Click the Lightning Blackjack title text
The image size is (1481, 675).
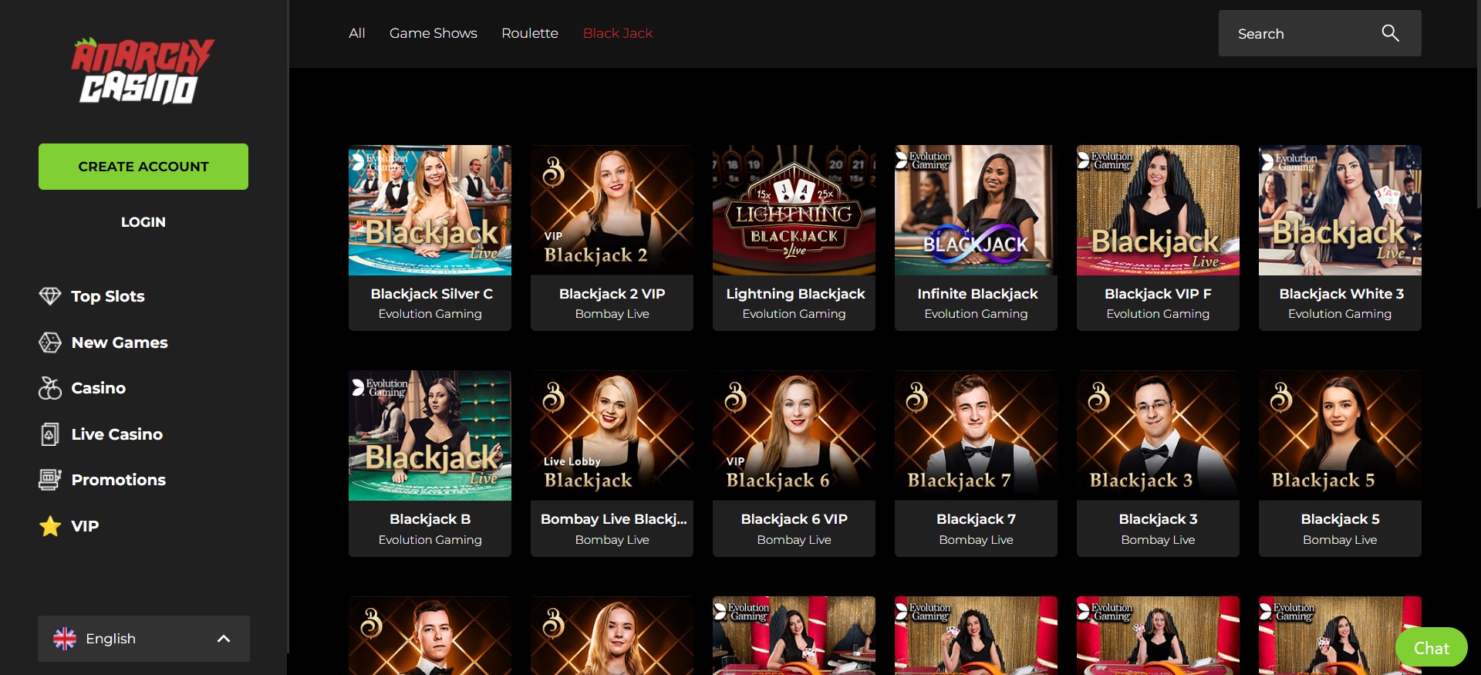click(x=795, y=294)
